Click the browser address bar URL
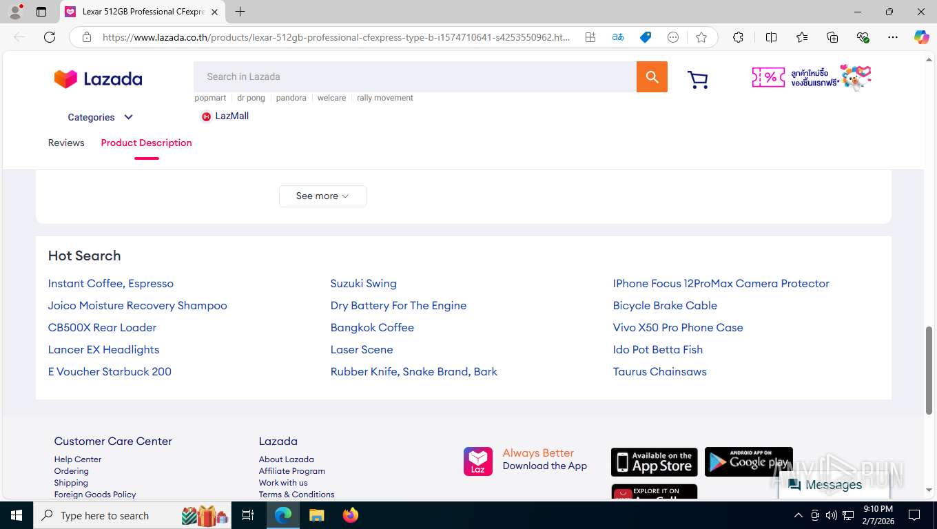This screenshot has height=529, width=937. 336,37
